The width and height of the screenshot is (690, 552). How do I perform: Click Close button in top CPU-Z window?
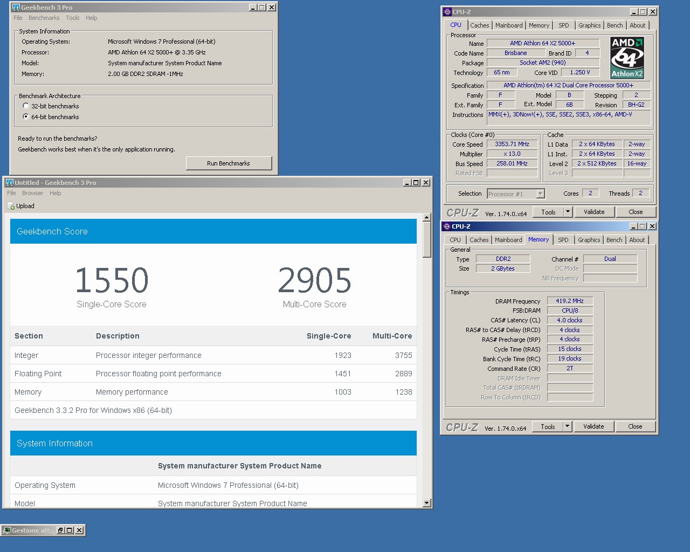(x=636, y=212)
